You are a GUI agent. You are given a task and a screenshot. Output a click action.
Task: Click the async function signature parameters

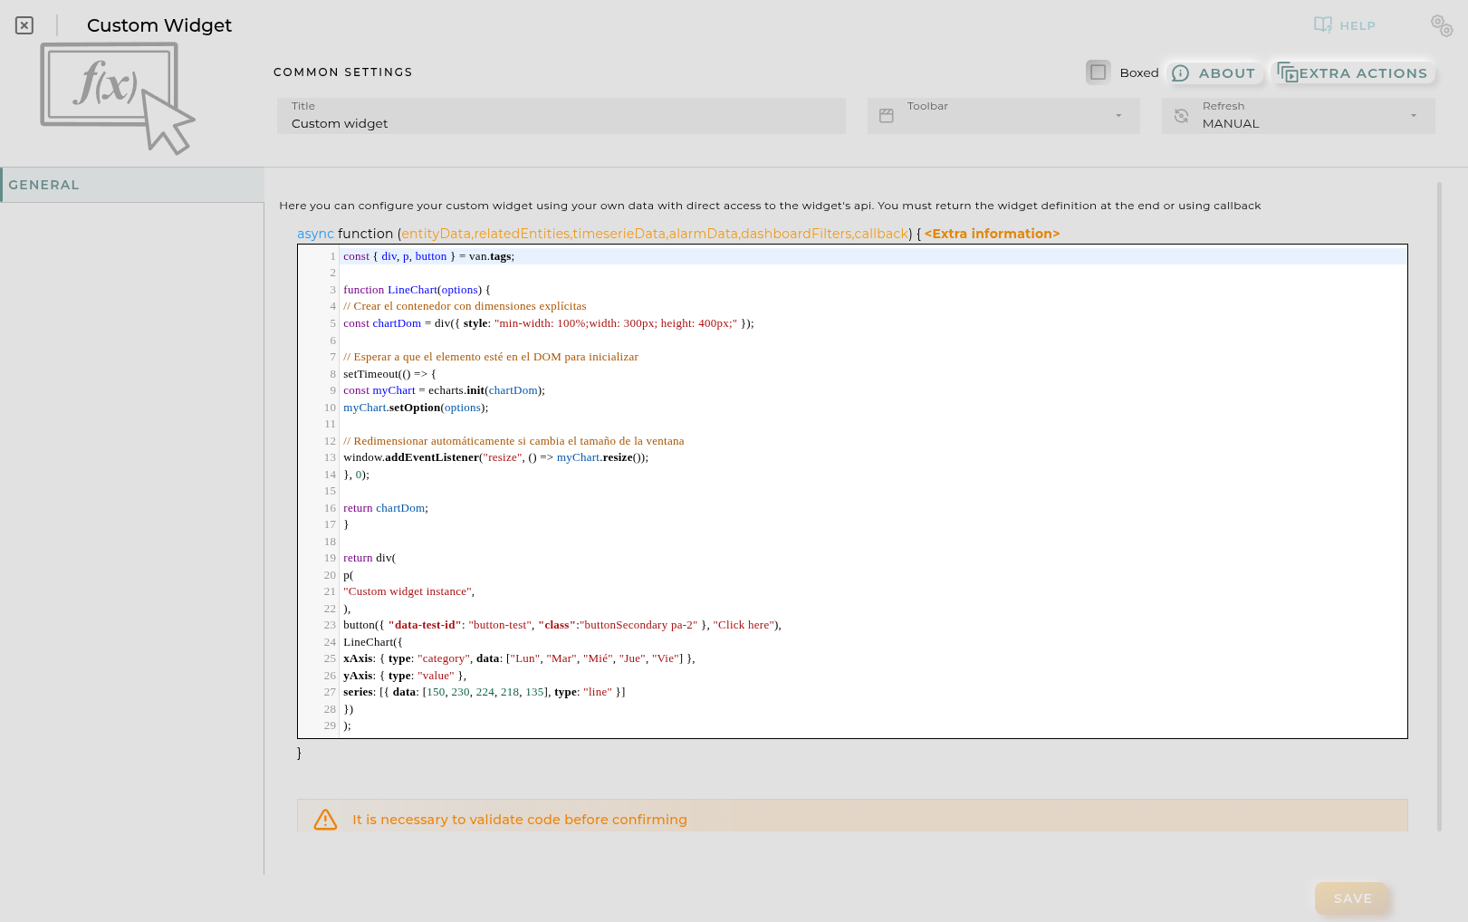tap(655, 234)
